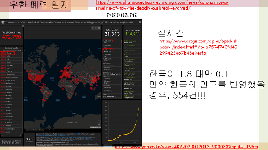This screenshot has width=268, height=150.
Task: Select Canada in the confirmed cases list
Action: [x=11, y=92]
